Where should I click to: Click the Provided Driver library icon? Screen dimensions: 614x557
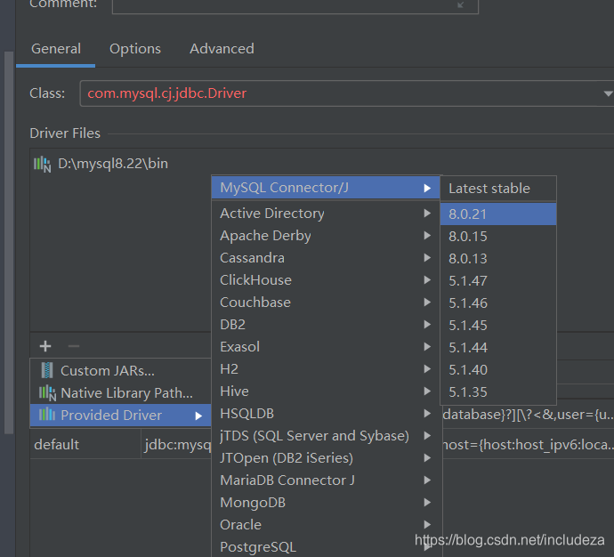(47, 414)
